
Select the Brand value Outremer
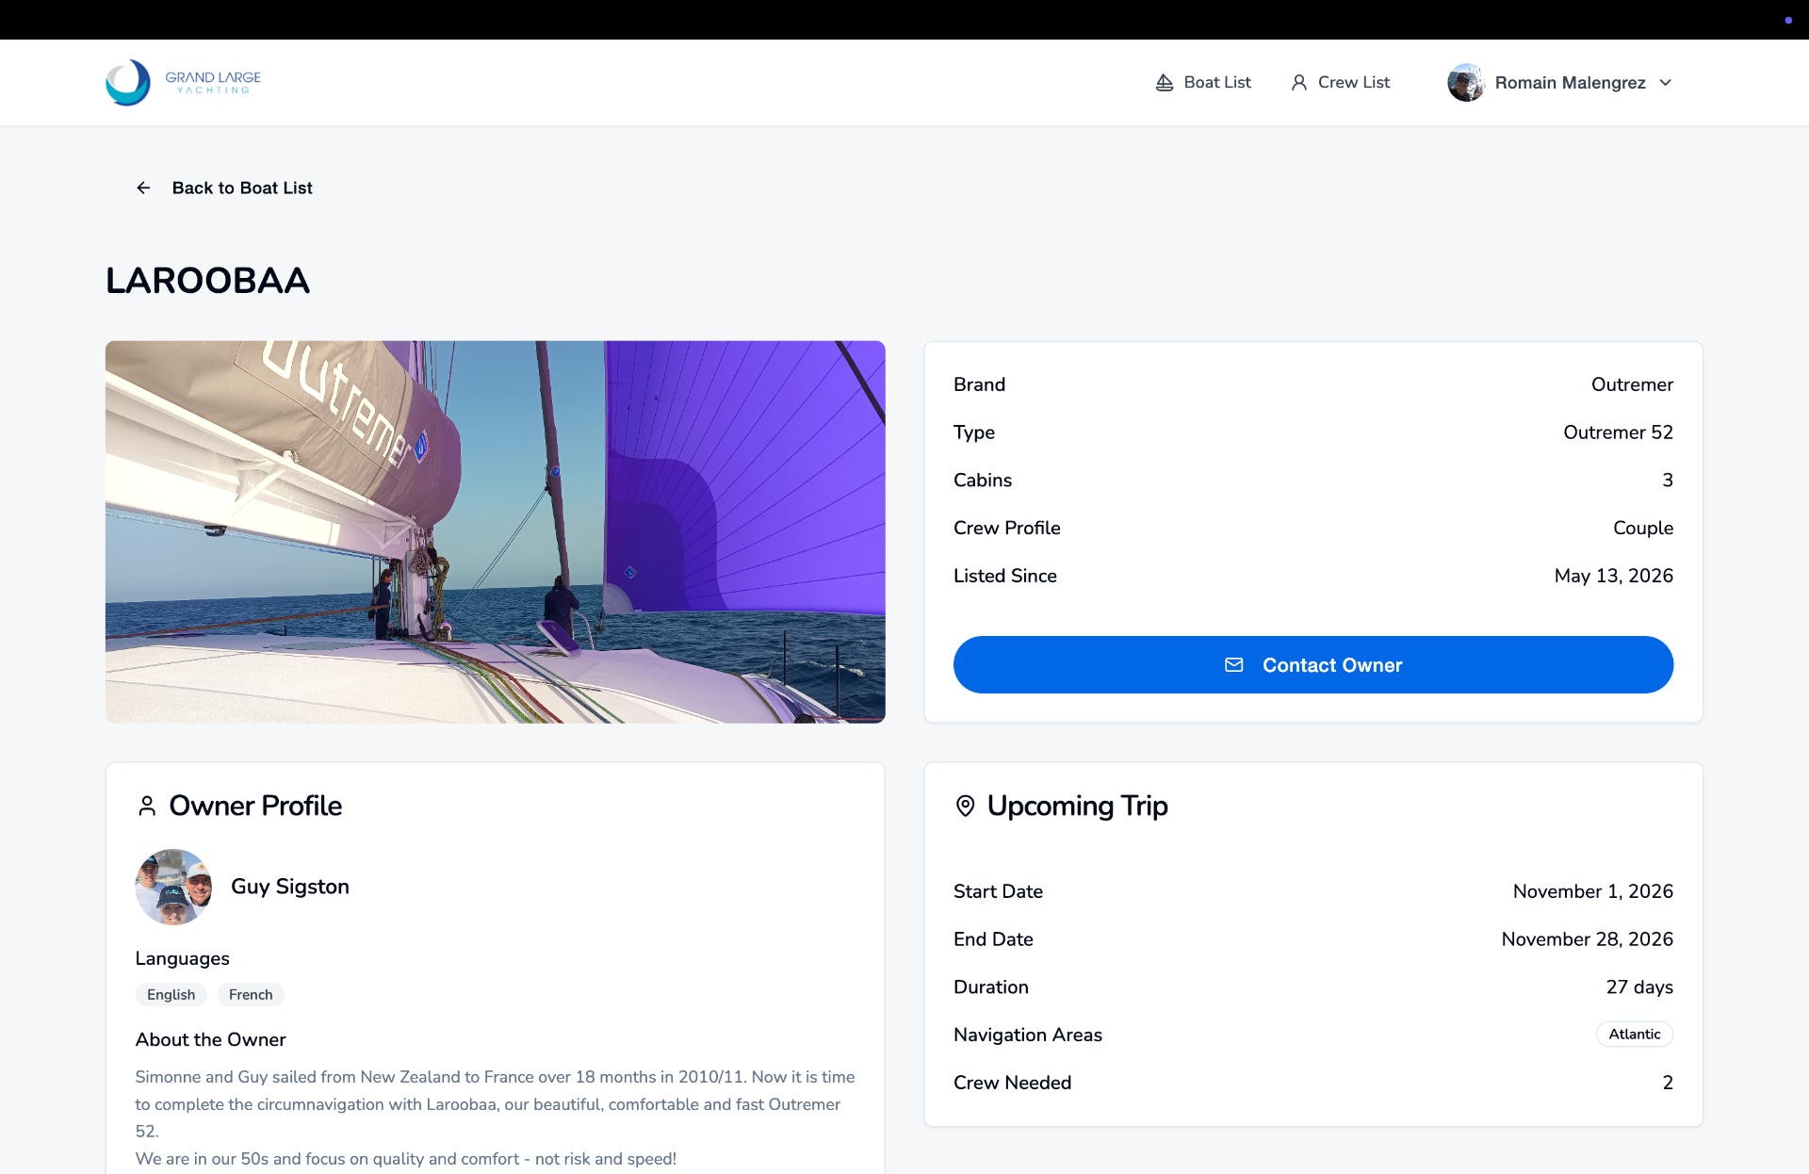coord(1633,384)
